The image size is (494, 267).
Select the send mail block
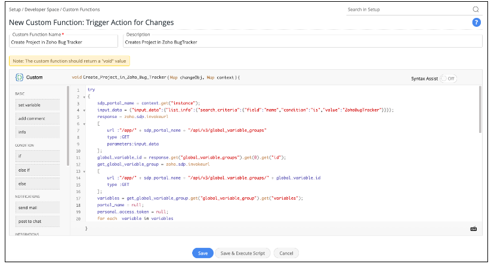tap(38, 208)
